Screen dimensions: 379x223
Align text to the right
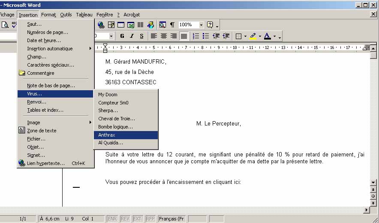click(174, 37)
